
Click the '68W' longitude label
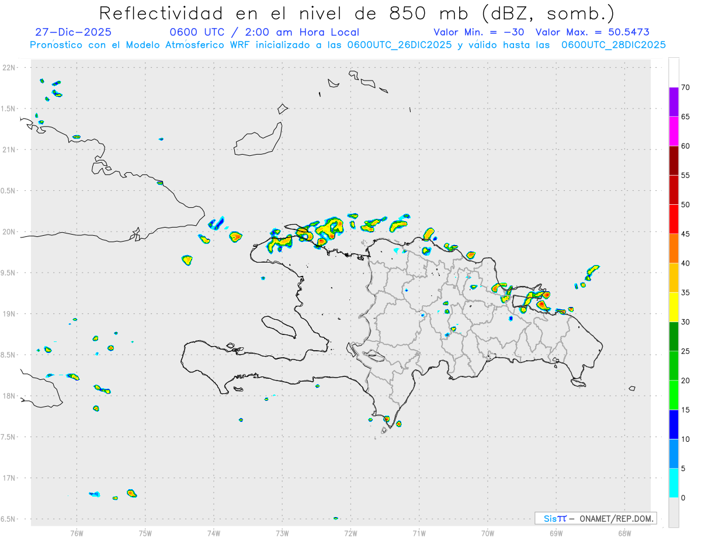pos(624,533)
